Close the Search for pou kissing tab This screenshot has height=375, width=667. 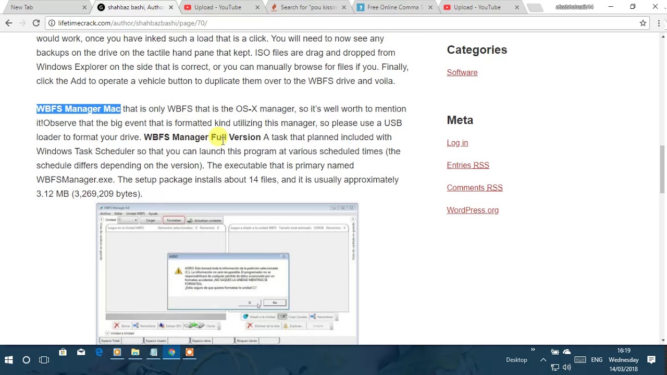click(344, 7)
